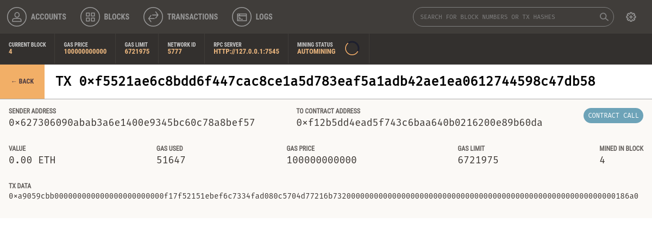The height and width of the screenshot is (242, 652).
Task: Click the transaction hash heading
Action: click(325, 81)
